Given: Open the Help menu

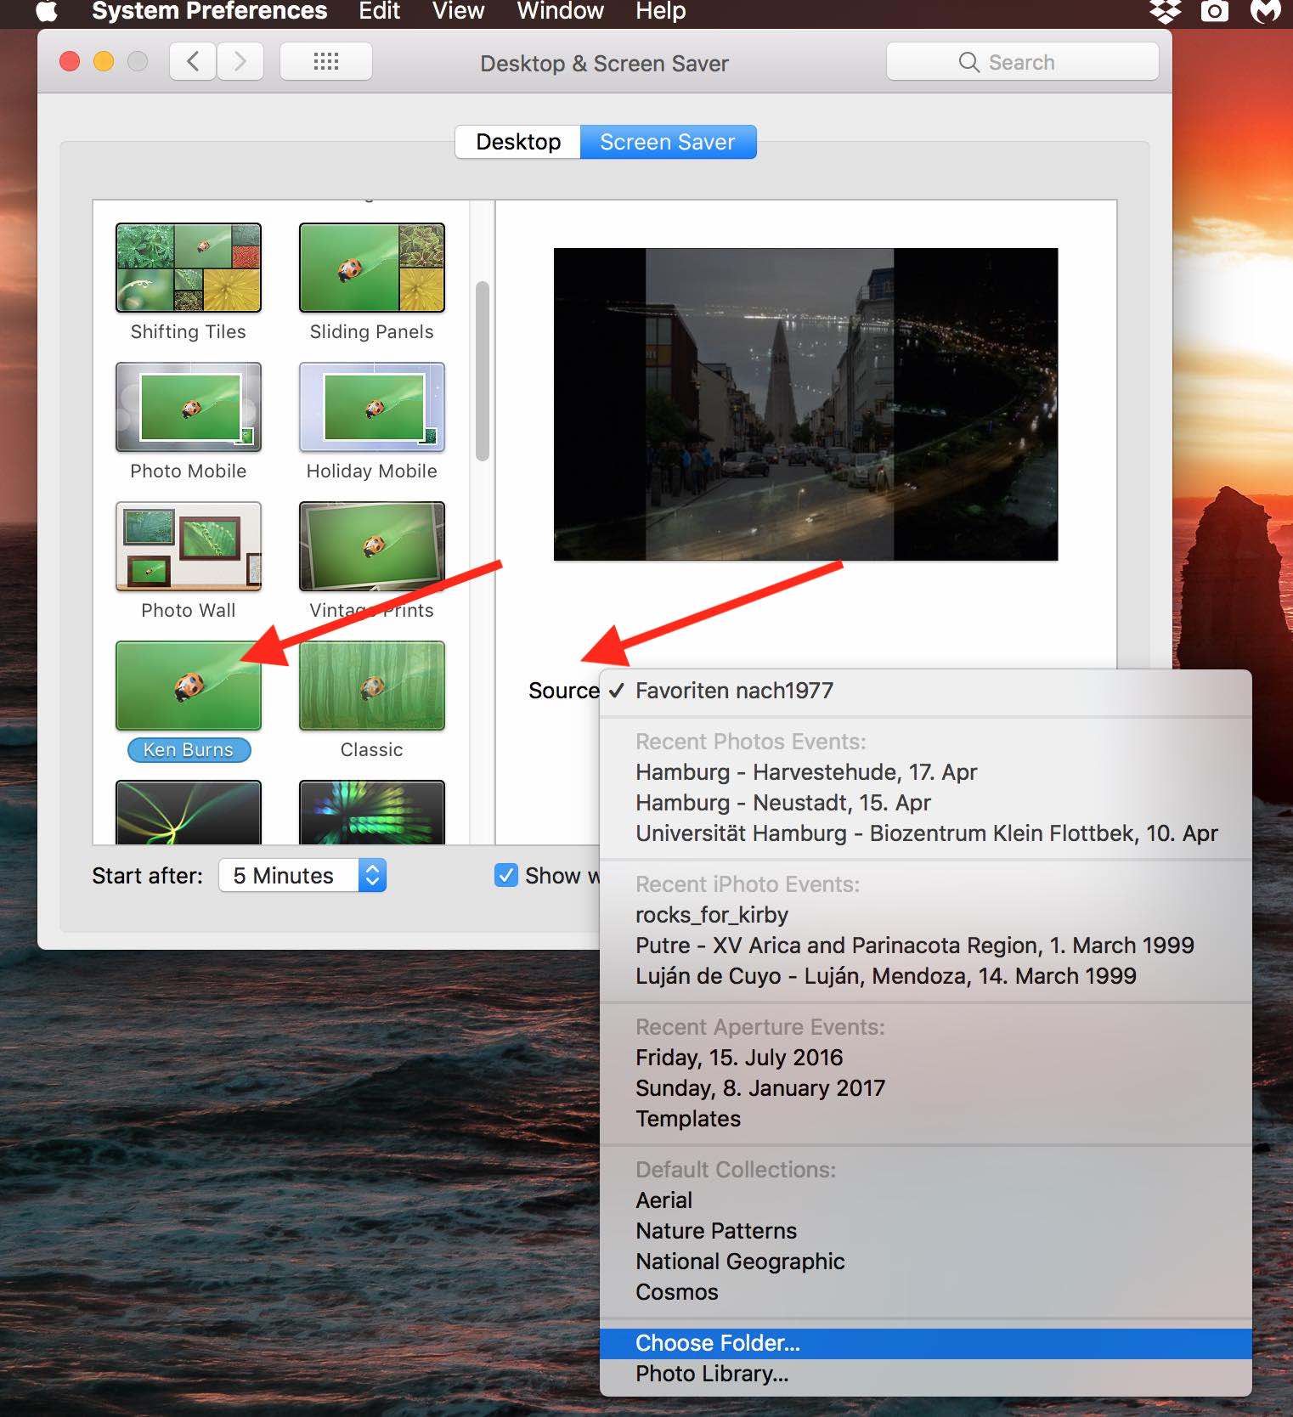Looking at the screenshot, I should click(660, 11).
